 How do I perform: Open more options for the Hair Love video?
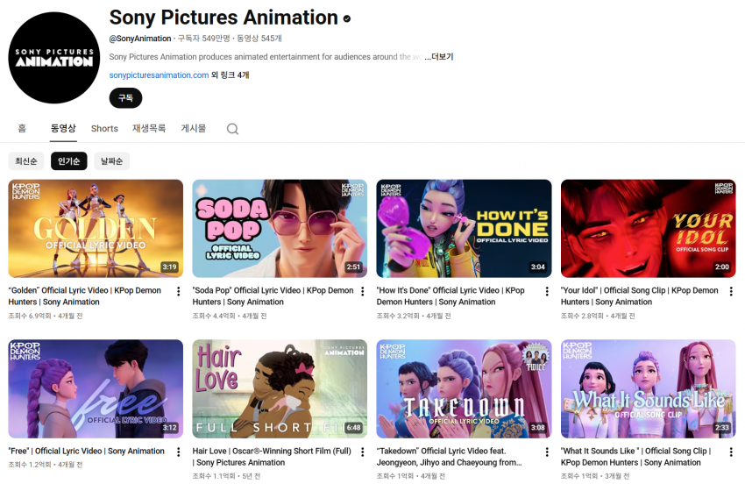tap(363, 452)
